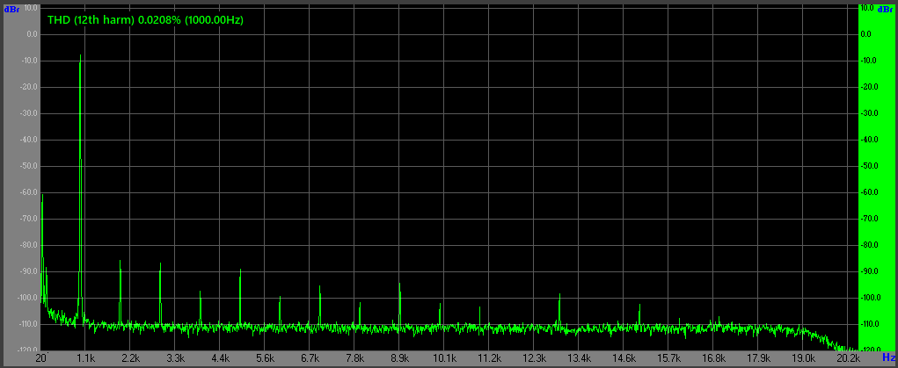Click the THD 0.0208% readout text
The height and width of the screenshot is (368, 898).
pyautogui.click(x=145, y=19)
